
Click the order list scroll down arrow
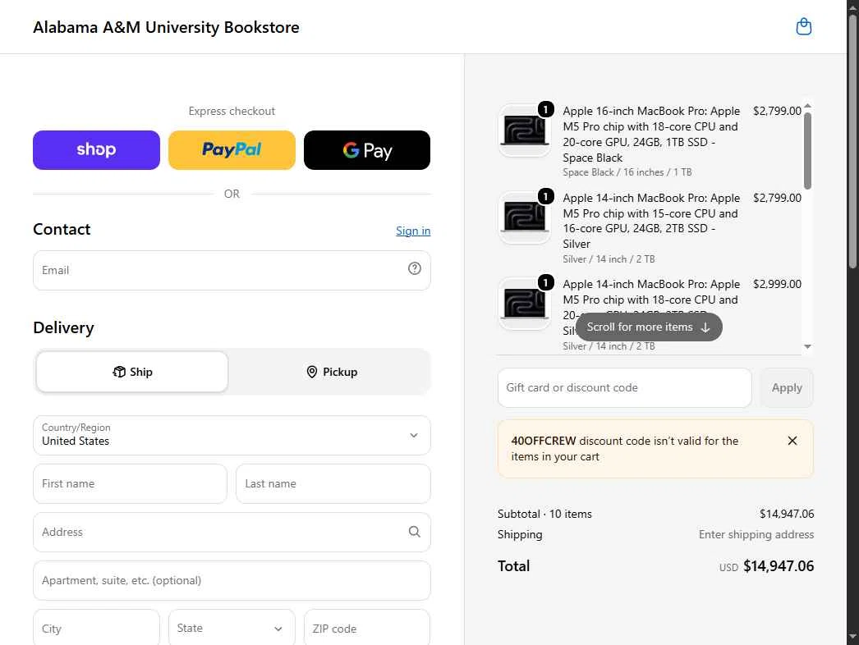click(x=807, y=346)
